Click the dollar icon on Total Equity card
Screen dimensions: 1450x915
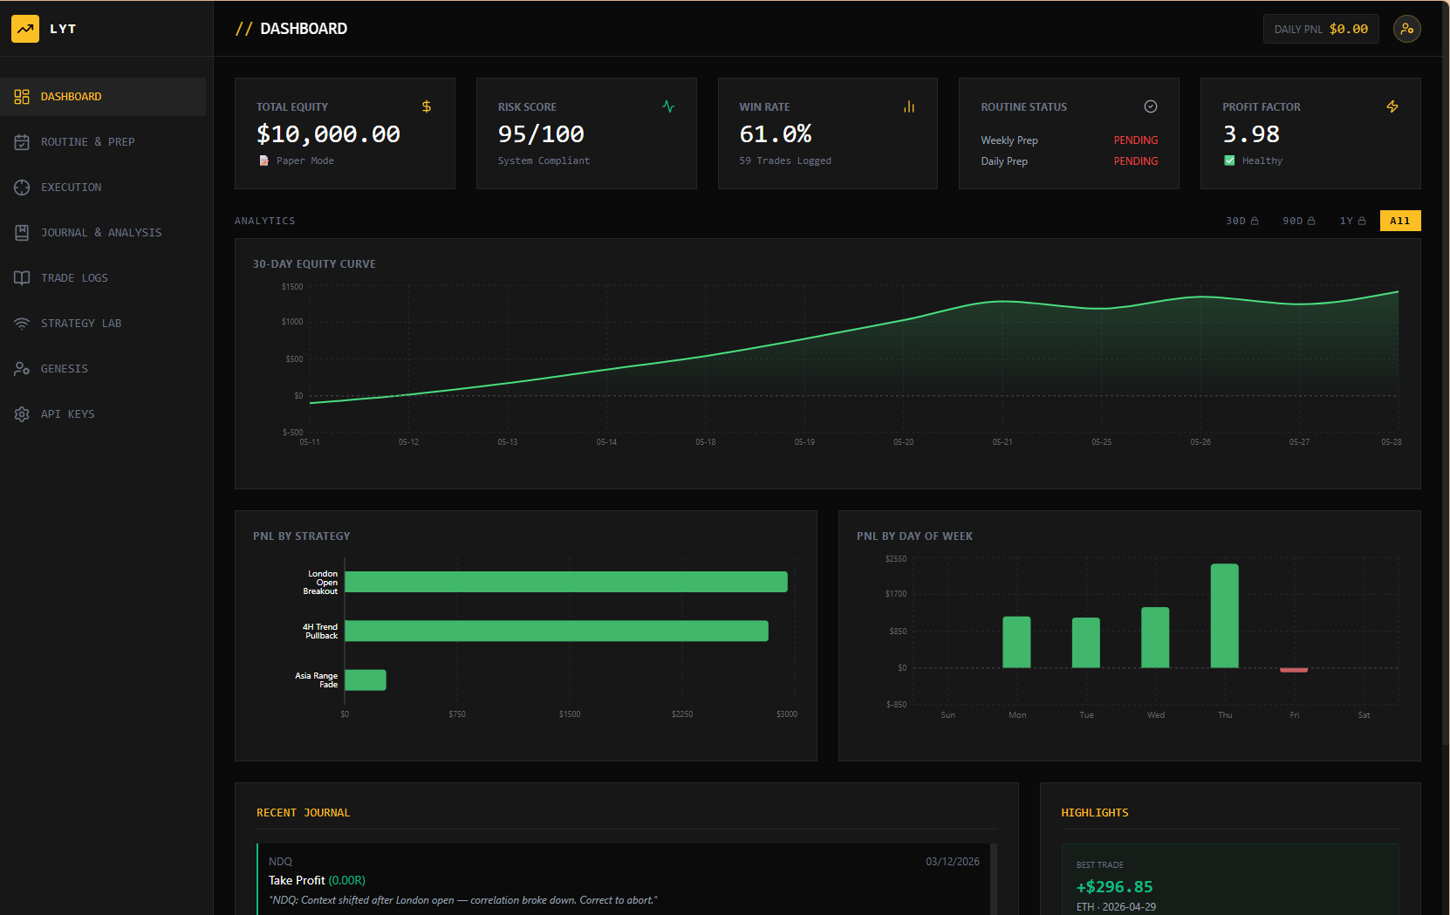[x=427, y=106]
